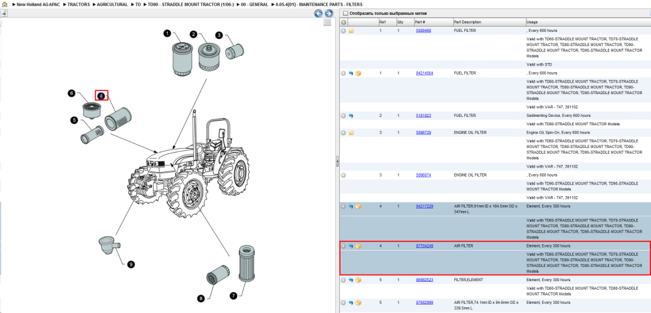Open the next illustration with the right arrow

(328, 13)
